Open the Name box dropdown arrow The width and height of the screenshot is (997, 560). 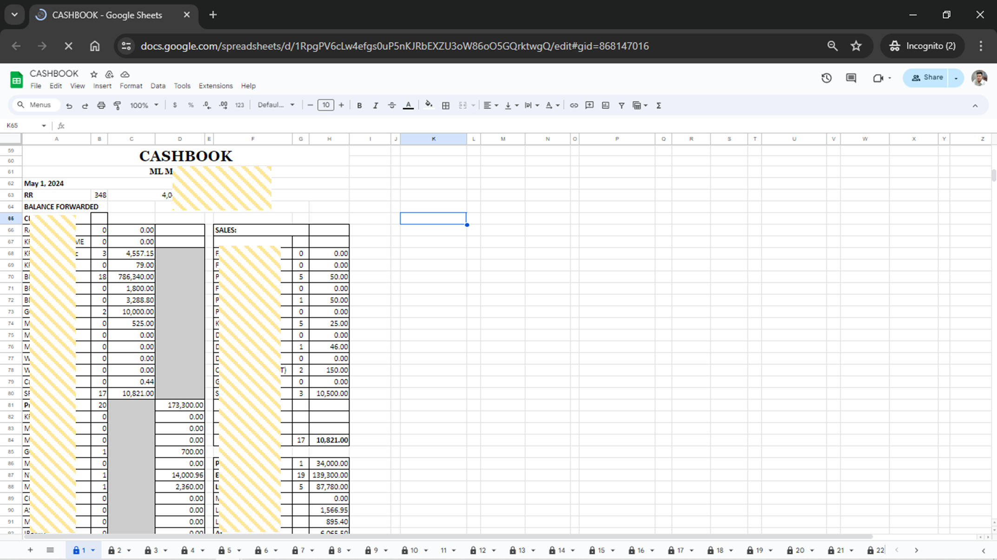(x=44, y=126)
